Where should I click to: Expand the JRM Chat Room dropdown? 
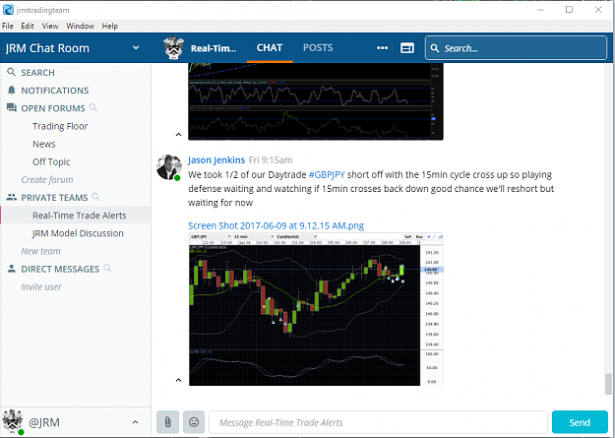tap(136, 48)
